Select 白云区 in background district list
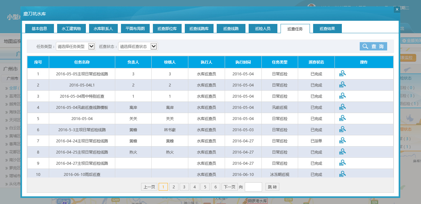The height and width of the screenshot is (204, 421). (15, 128)
